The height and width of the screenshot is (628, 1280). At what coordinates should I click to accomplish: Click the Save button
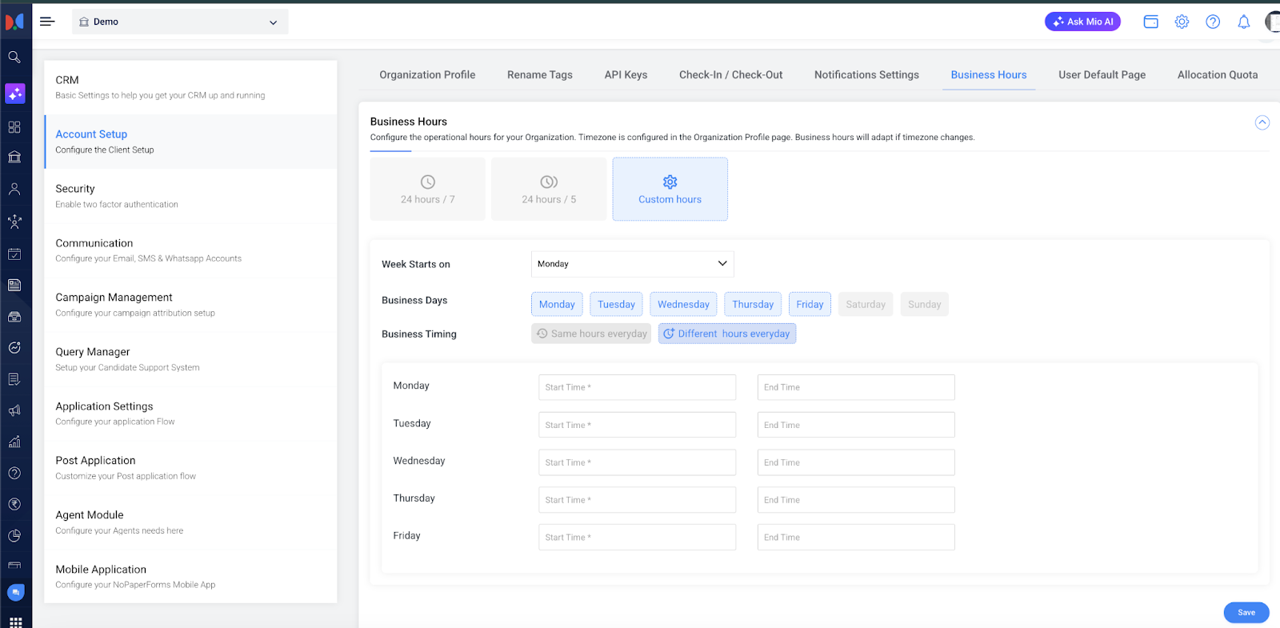click(1246, 613)
